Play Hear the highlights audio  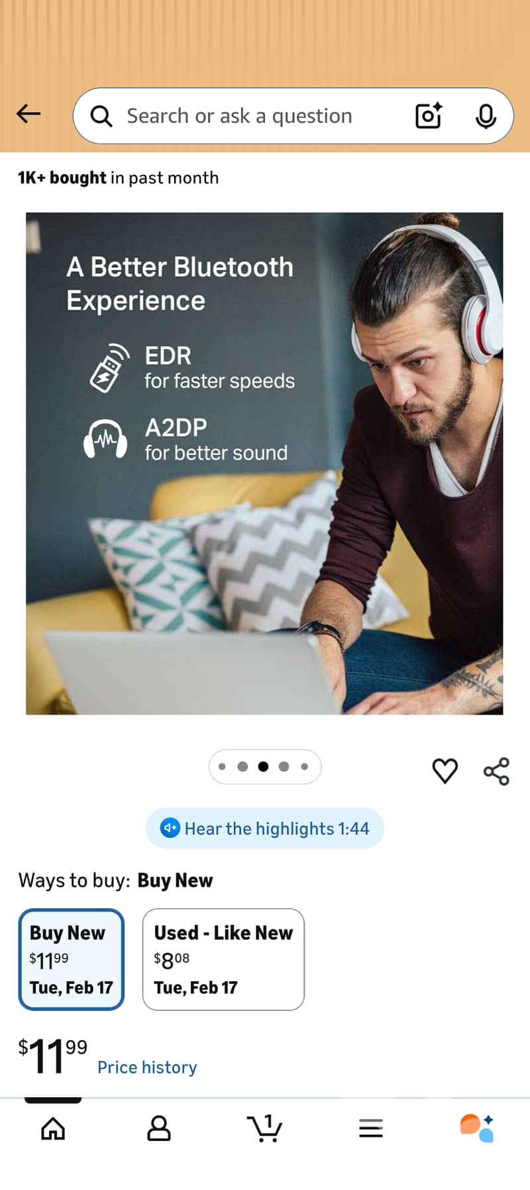[265, 828]
